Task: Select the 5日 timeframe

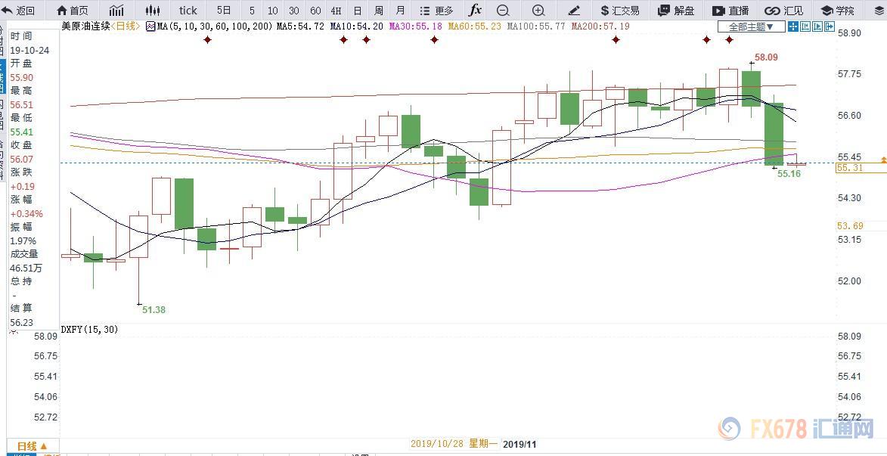Action: pos(225,10)
